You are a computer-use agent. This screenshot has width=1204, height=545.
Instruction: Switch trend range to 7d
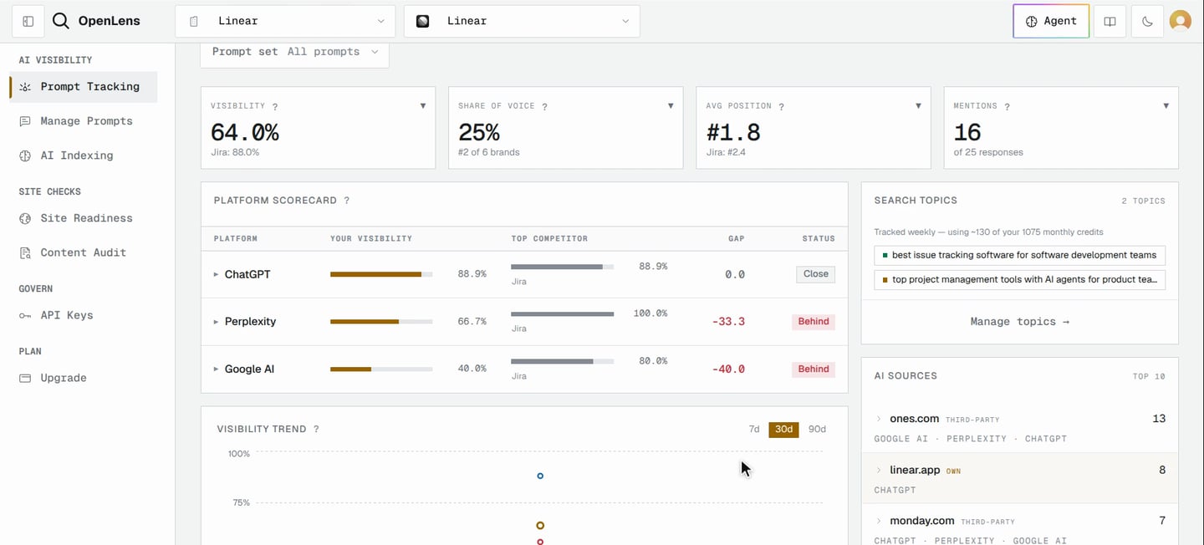(x=754, y=429)
